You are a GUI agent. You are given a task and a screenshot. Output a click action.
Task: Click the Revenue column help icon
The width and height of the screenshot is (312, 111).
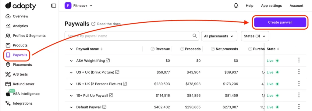(153, 49)
